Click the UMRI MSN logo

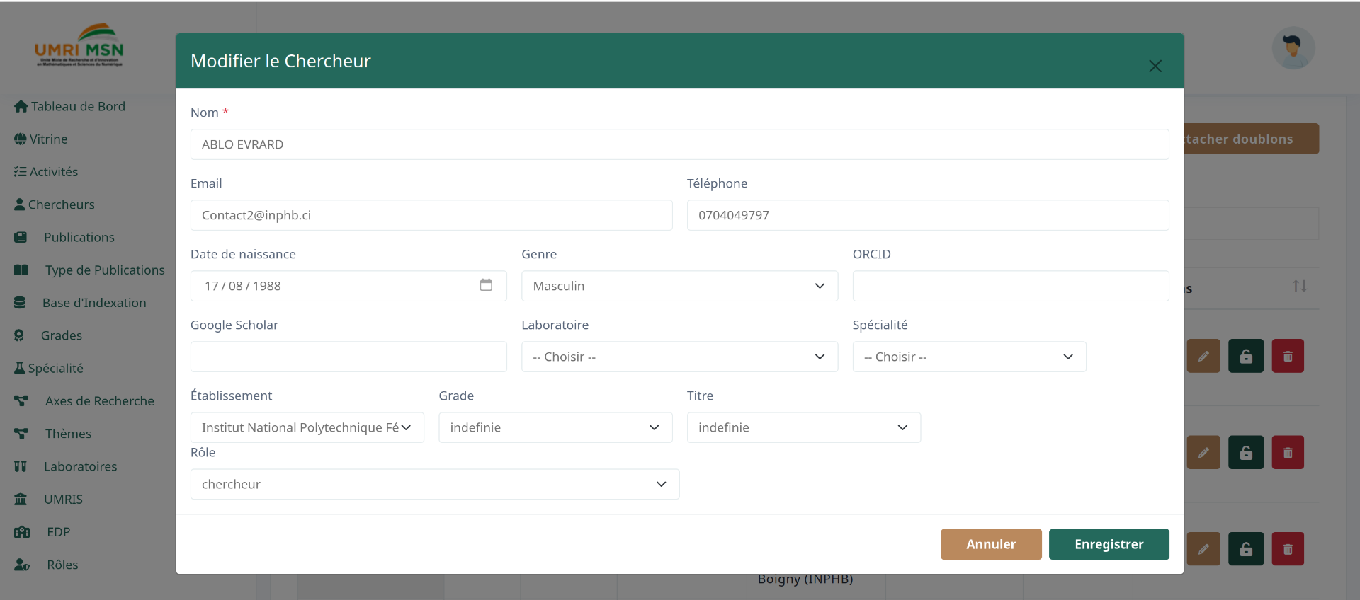[79, 45]
